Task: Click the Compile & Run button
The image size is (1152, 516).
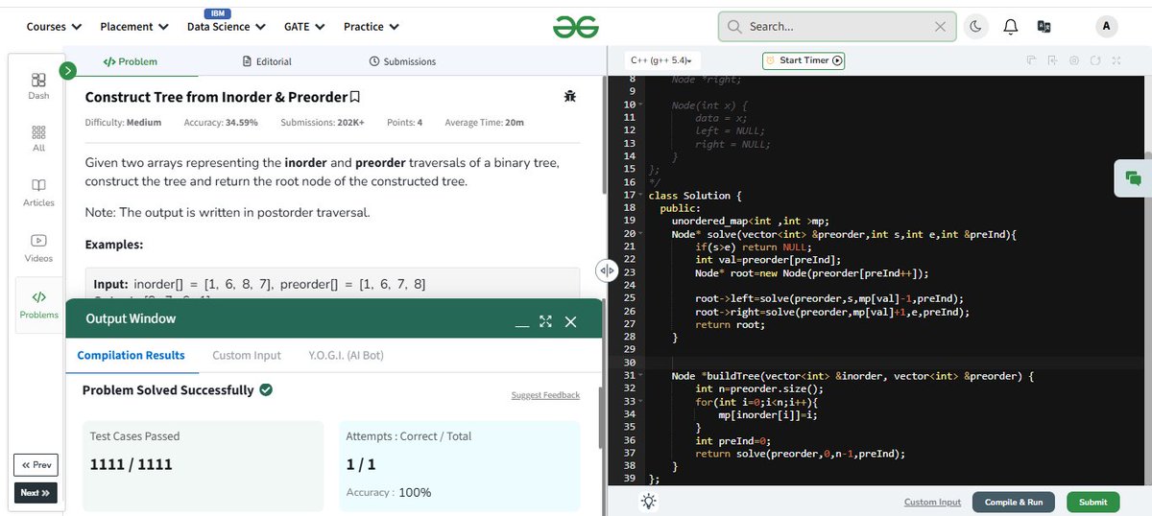Action: pos(1014,502)
